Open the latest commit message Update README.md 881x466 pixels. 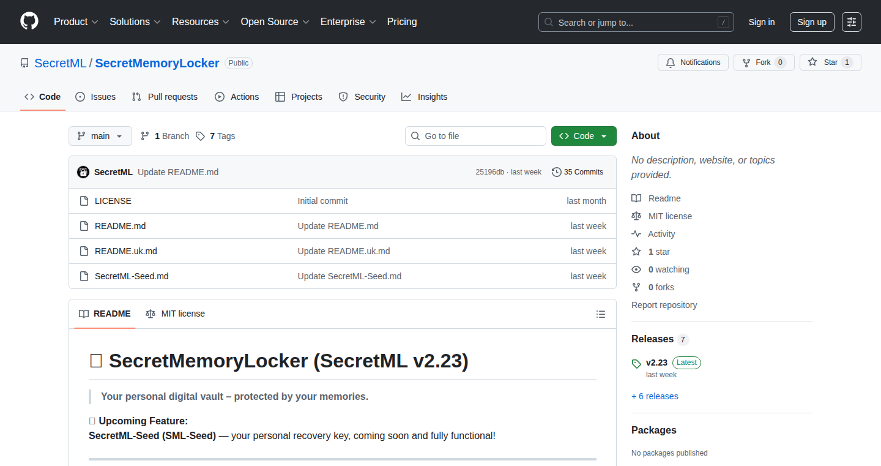pyautogui.click(x=178, y=172)
